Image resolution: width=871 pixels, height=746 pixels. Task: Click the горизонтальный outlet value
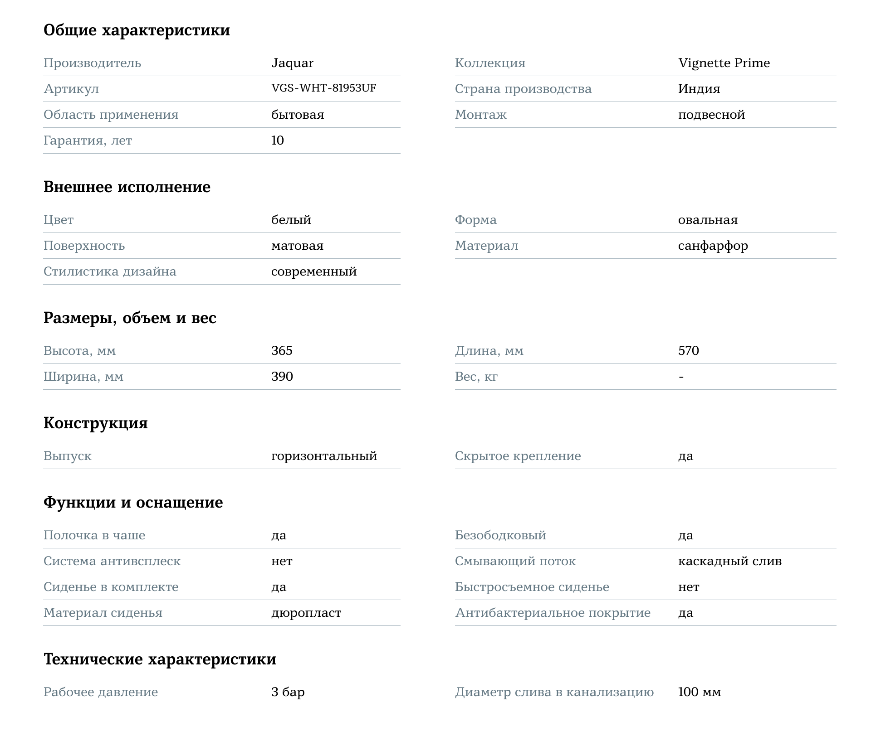click(324, 456)
